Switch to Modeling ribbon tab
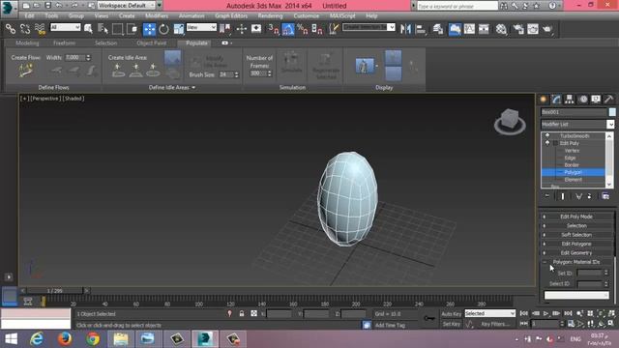619x348 pixels. coord(27,43)
